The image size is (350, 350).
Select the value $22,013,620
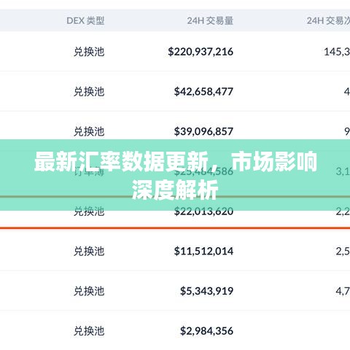(x=203, y=211)
